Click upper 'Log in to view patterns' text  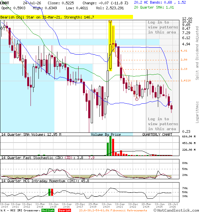(x=163, y=27)
